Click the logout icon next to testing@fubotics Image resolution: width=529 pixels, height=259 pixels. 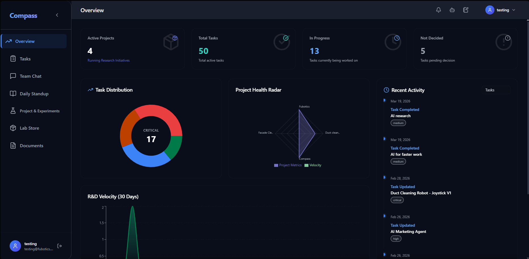click(x=60, y=246)
